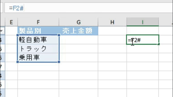Select the cell containing トラック
Screen dimensions: 173x97
[x=38, y=48]
